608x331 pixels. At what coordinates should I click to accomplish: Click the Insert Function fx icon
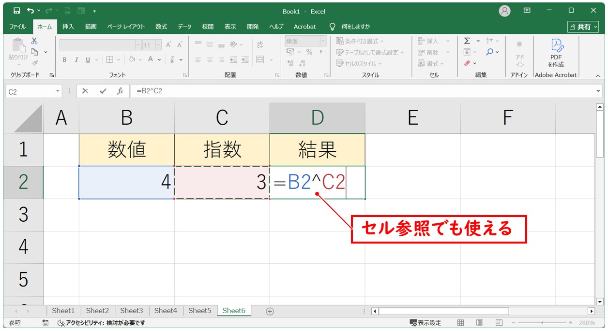(119, 91)
